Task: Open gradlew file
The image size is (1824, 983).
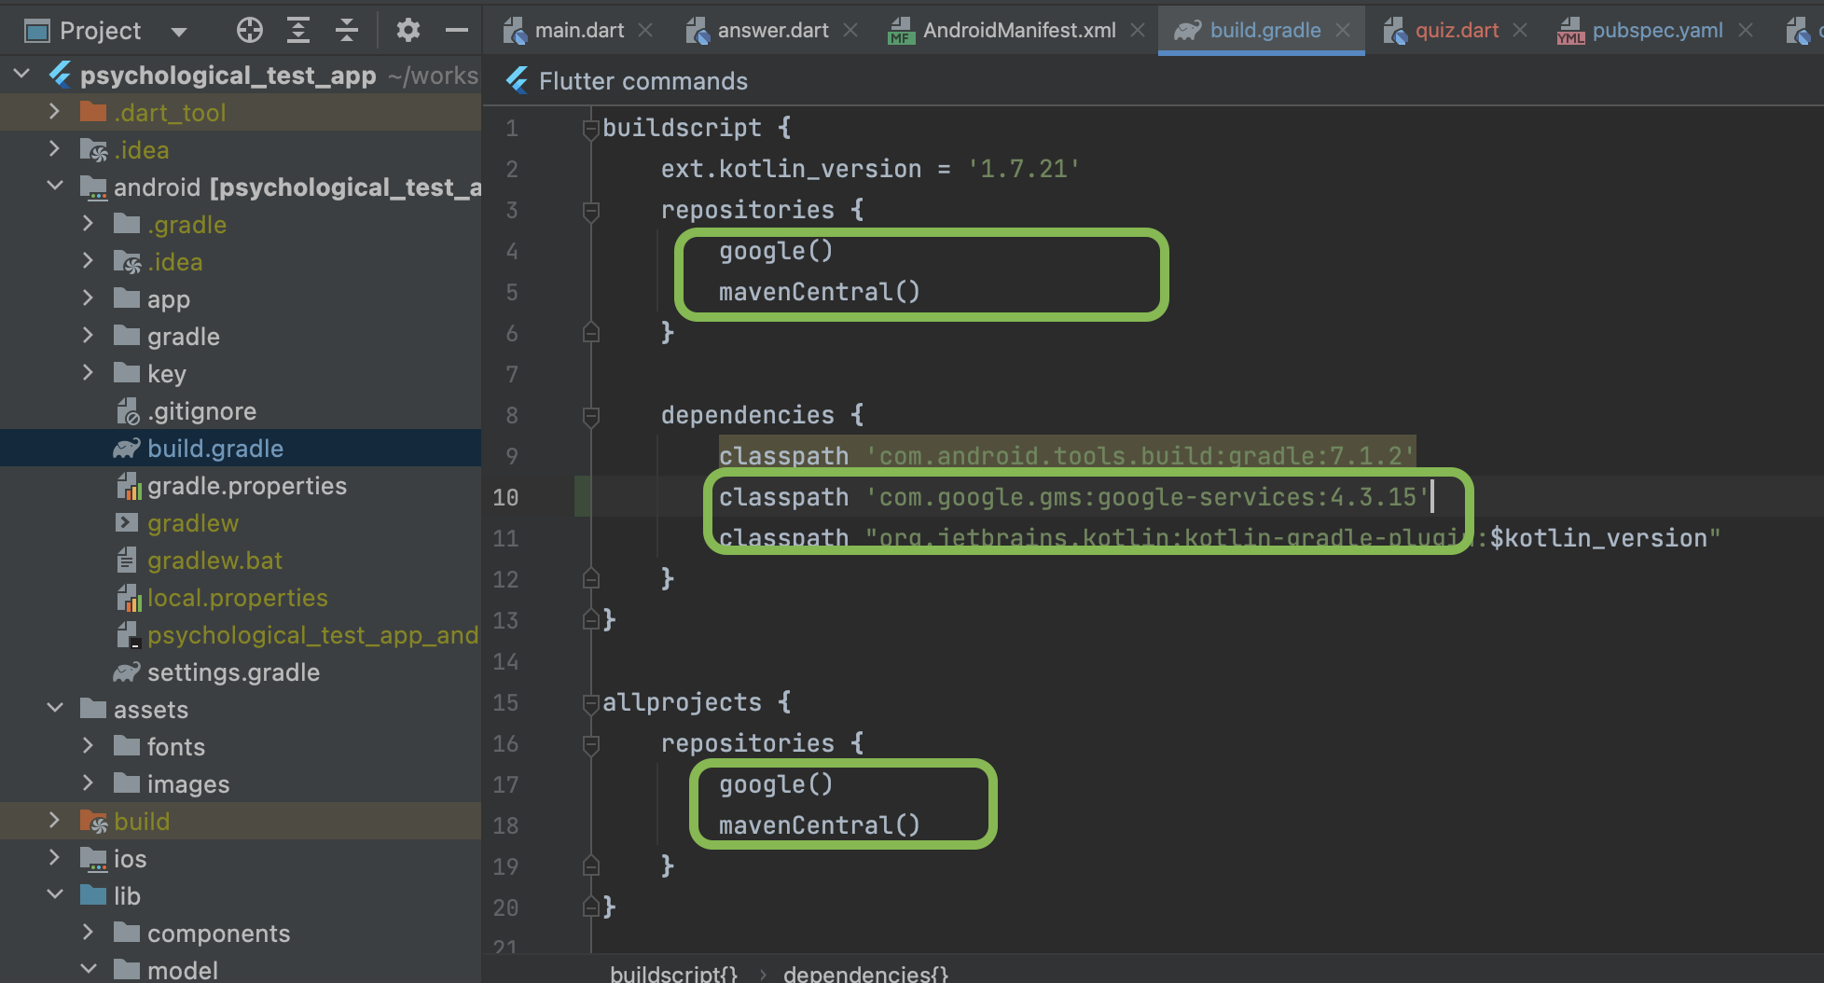Action: 241,522
